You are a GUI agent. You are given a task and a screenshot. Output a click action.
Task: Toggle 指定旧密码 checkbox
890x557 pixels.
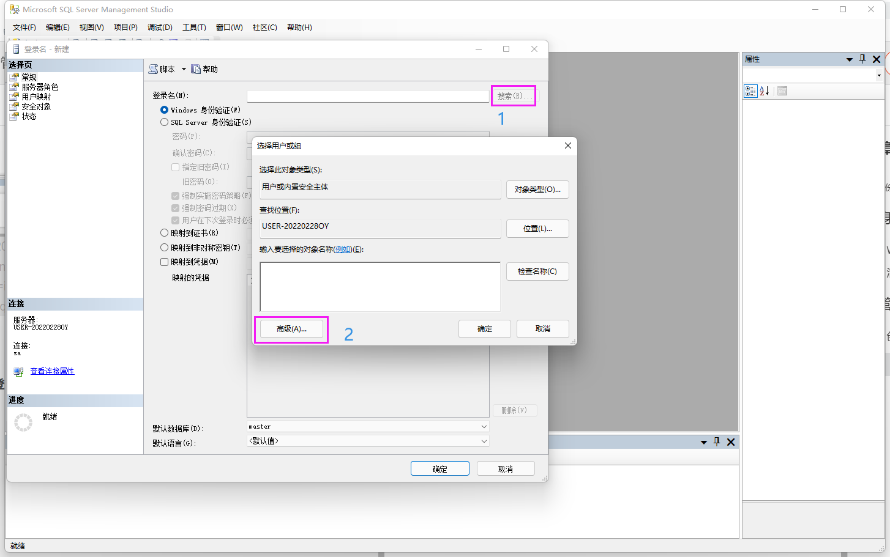point(175,167)
